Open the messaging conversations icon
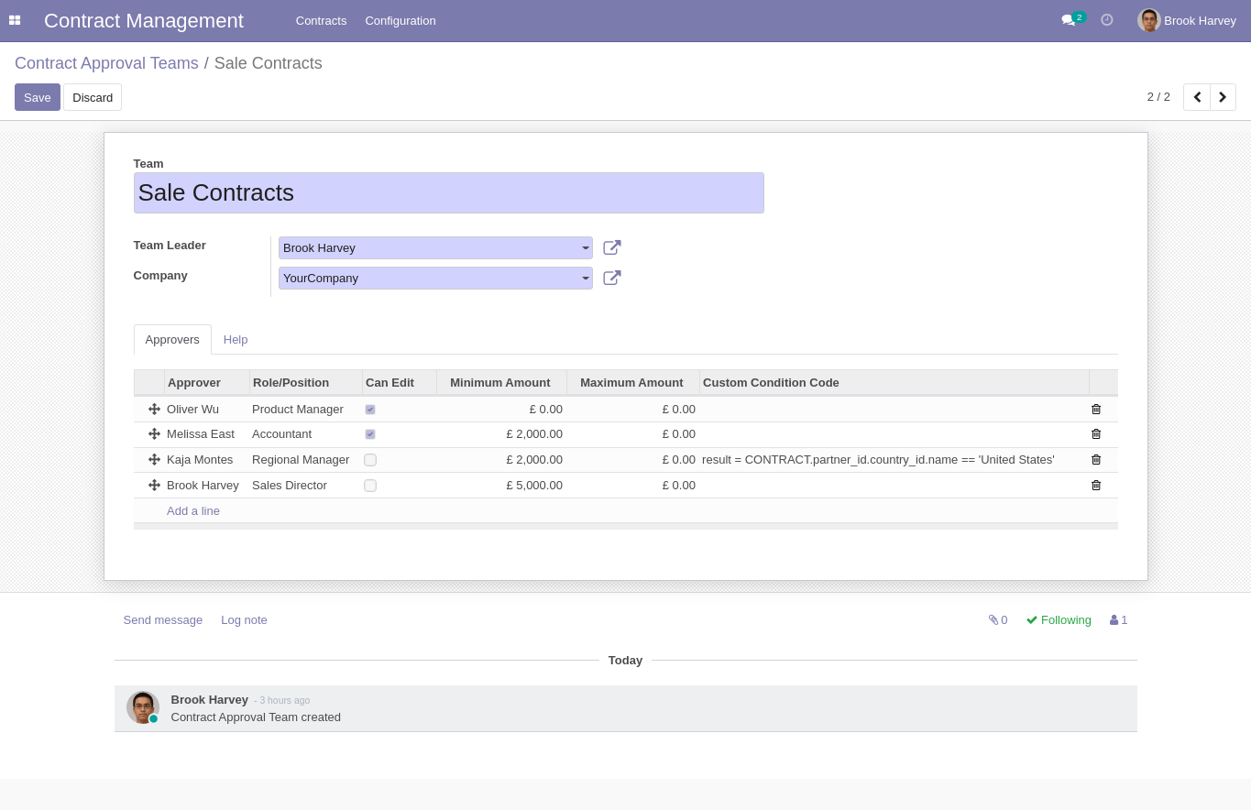 (x=1067, y=20)
